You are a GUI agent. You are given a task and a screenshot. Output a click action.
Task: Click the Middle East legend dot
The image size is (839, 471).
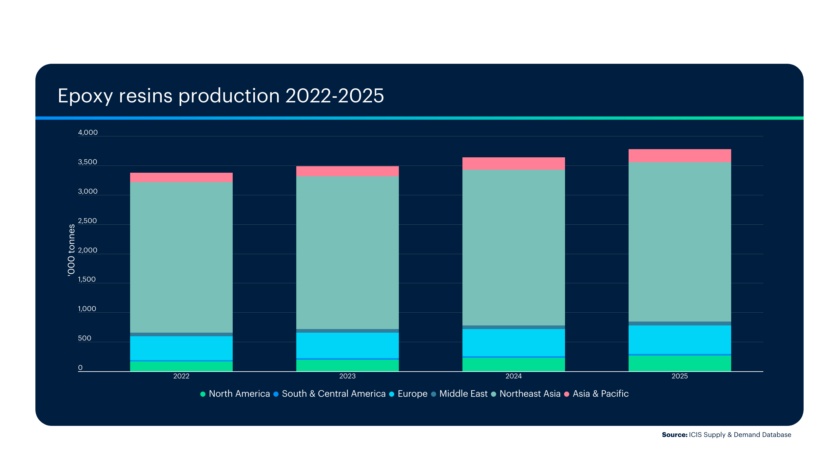[x=434, y=394]
